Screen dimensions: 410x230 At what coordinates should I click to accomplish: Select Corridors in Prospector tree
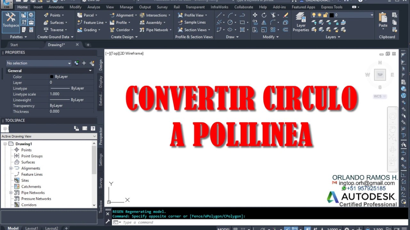[29, 205]
